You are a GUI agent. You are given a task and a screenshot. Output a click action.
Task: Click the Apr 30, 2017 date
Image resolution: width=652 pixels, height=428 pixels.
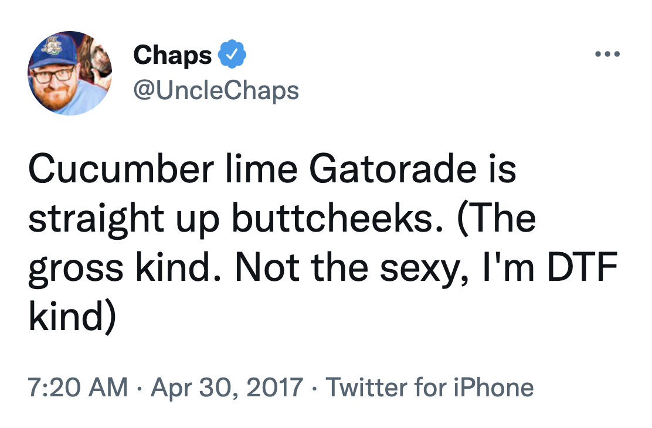[x=226, y=387]
